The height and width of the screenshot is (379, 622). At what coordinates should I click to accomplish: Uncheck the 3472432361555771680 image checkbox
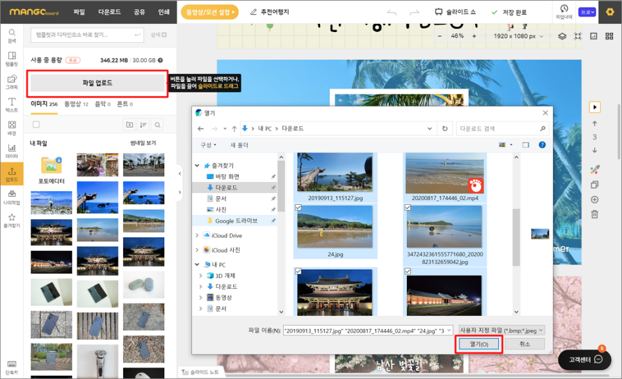(408, 207)
